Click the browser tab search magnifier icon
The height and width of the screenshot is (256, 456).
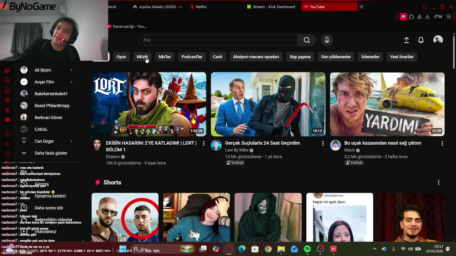[x=425, y=7]
